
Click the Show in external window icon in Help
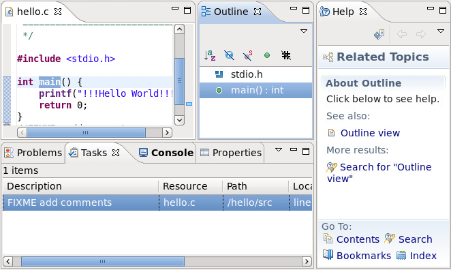tap(379, 34)
